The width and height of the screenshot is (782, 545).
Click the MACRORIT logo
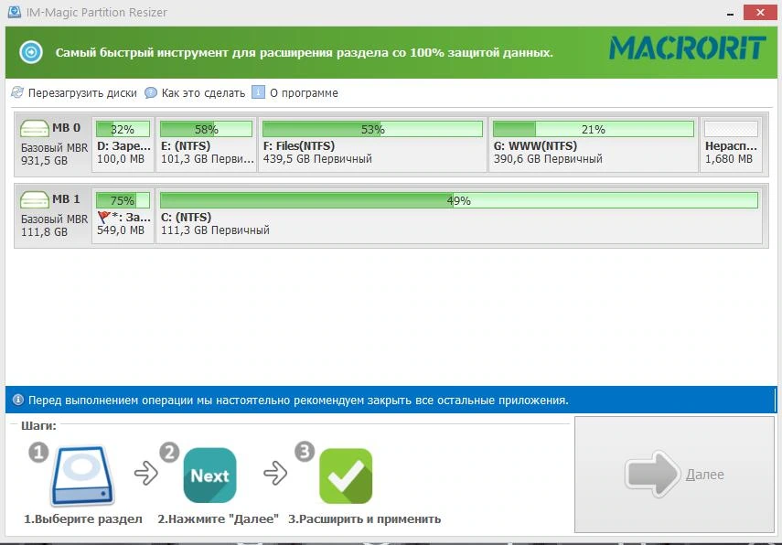[687, 48]
